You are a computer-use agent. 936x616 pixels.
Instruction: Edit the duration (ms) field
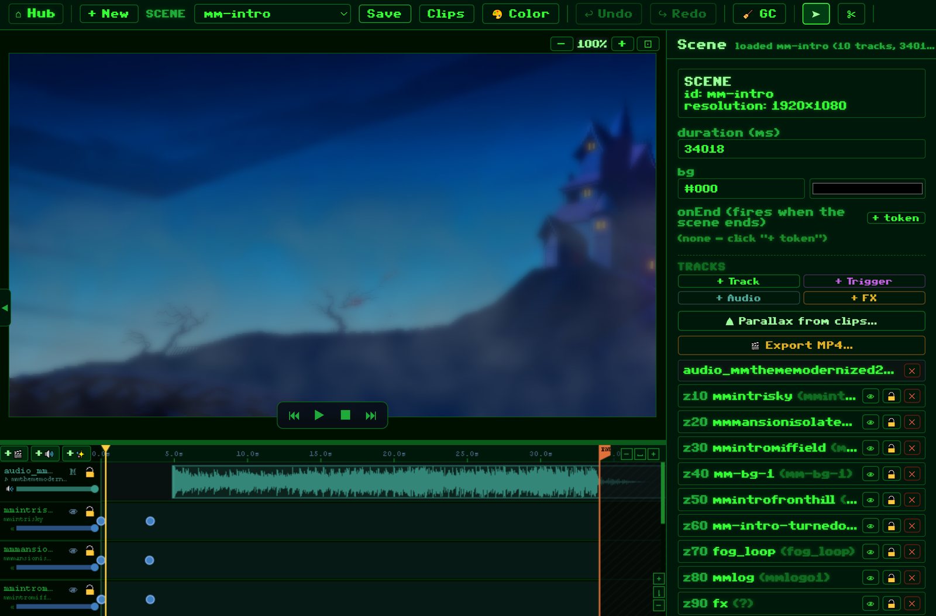point(801,149)
